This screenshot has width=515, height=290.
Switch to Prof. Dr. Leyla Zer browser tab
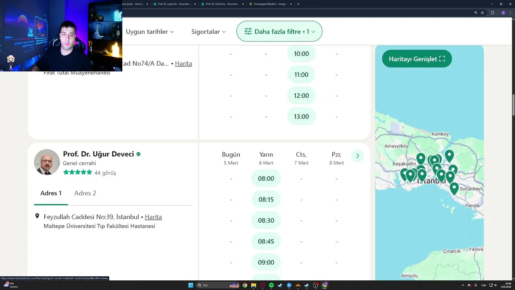pyautogui.click(x=175, y=4)
